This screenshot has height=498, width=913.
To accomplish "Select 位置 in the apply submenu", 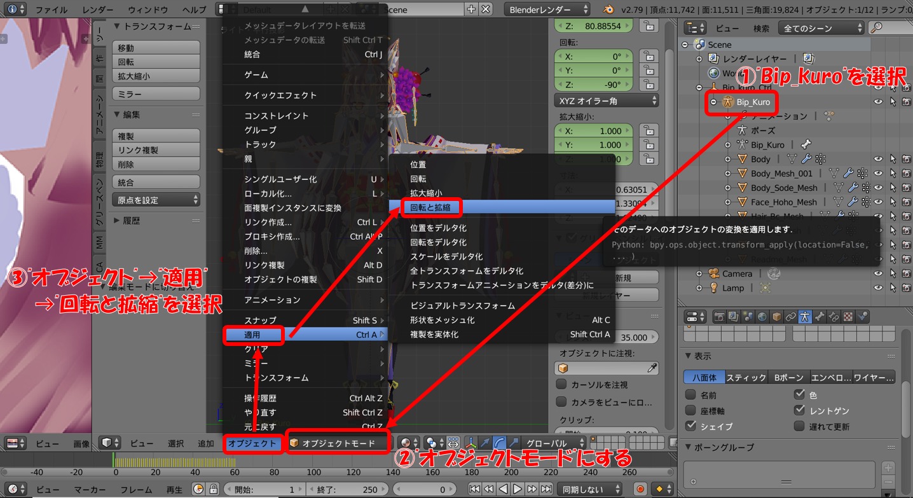I will tap(418, 164).
